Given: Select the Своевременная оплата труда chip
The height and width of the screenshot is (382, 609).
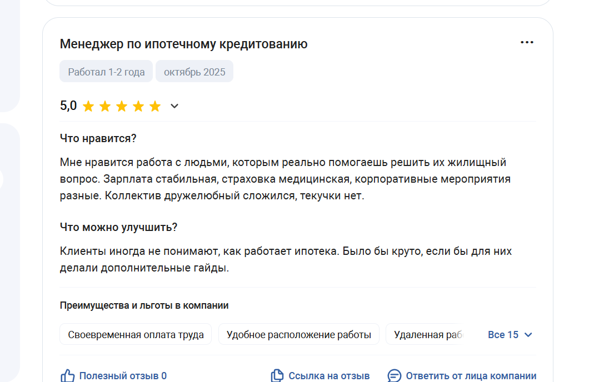Looking at the screenshot, I should 136,335.
